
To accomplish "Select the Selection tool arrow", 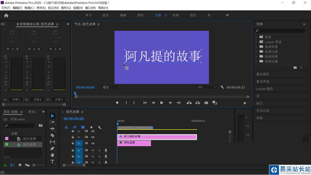I will (52, 116).
